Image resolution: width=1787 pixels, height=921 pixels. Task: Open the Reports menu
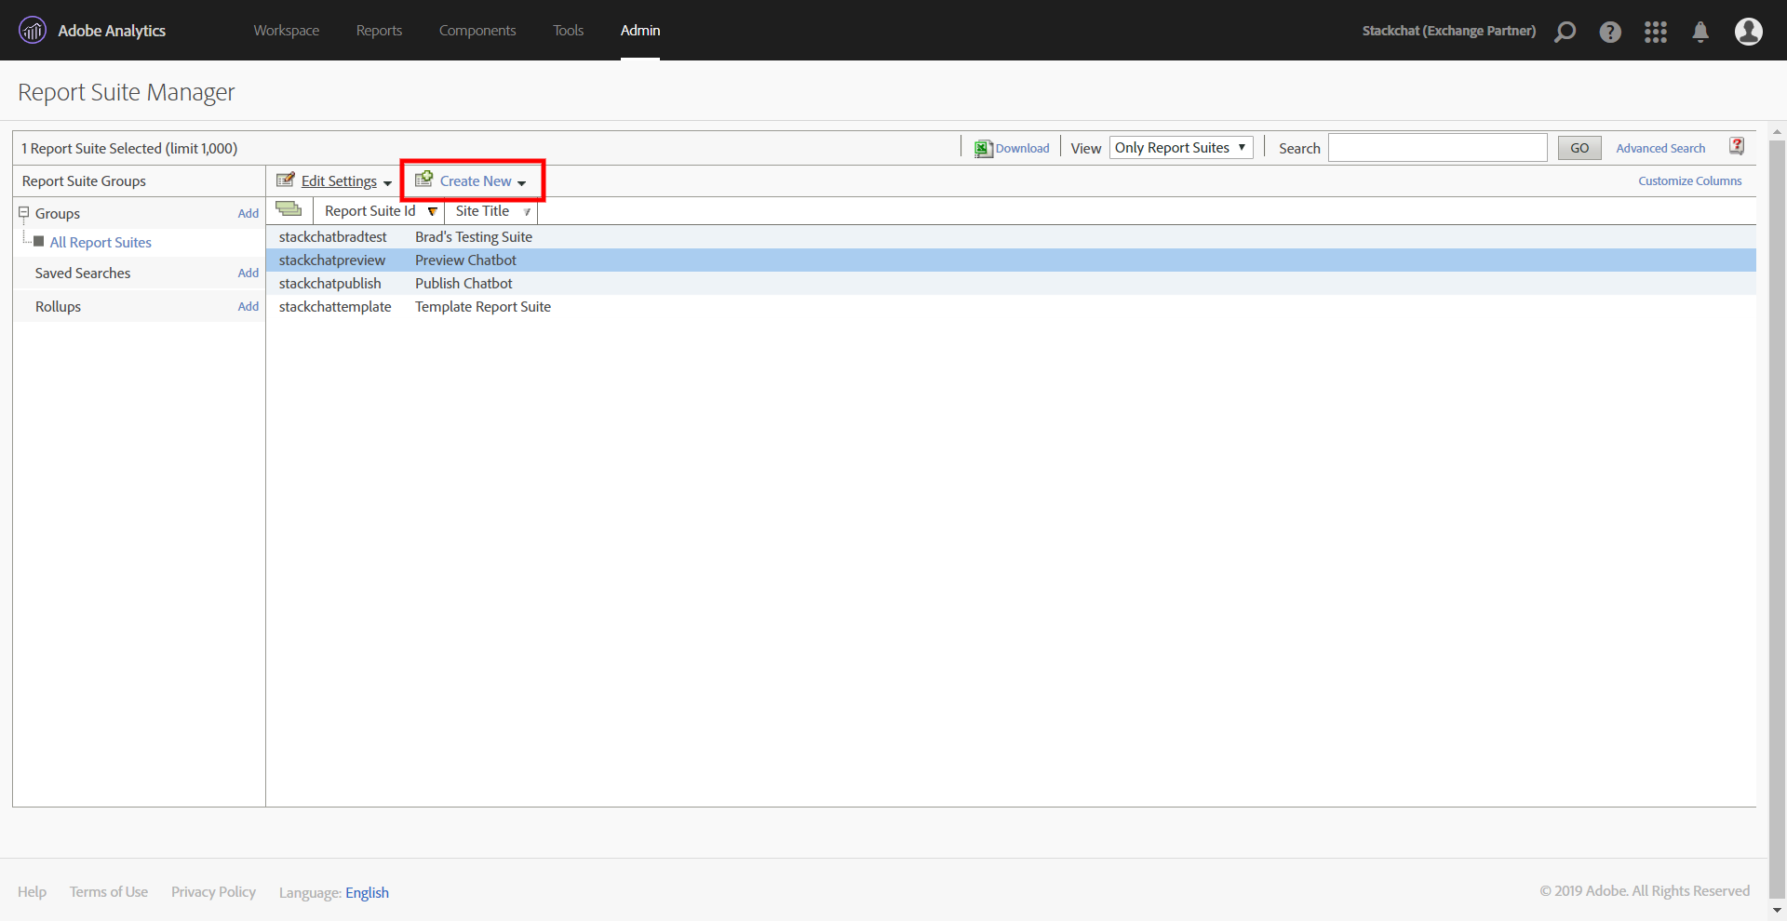[x=380, y=31]
